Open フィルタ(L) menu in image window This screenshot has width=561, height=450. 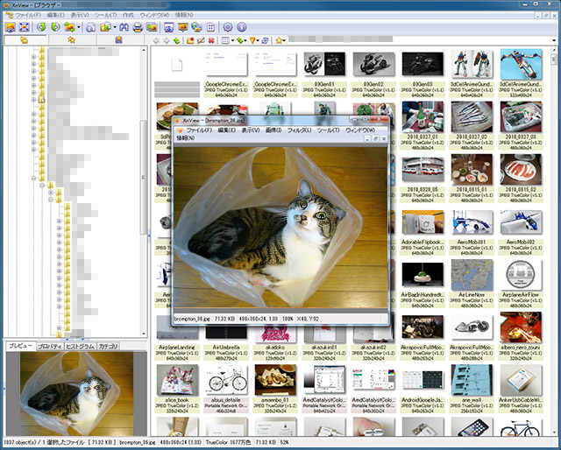[299, 130]
